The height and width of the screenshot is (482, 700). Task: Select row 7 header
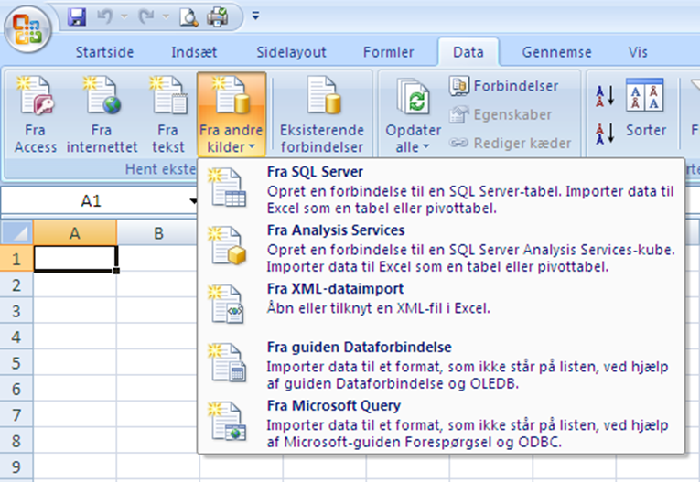click(x=16, y=414)
